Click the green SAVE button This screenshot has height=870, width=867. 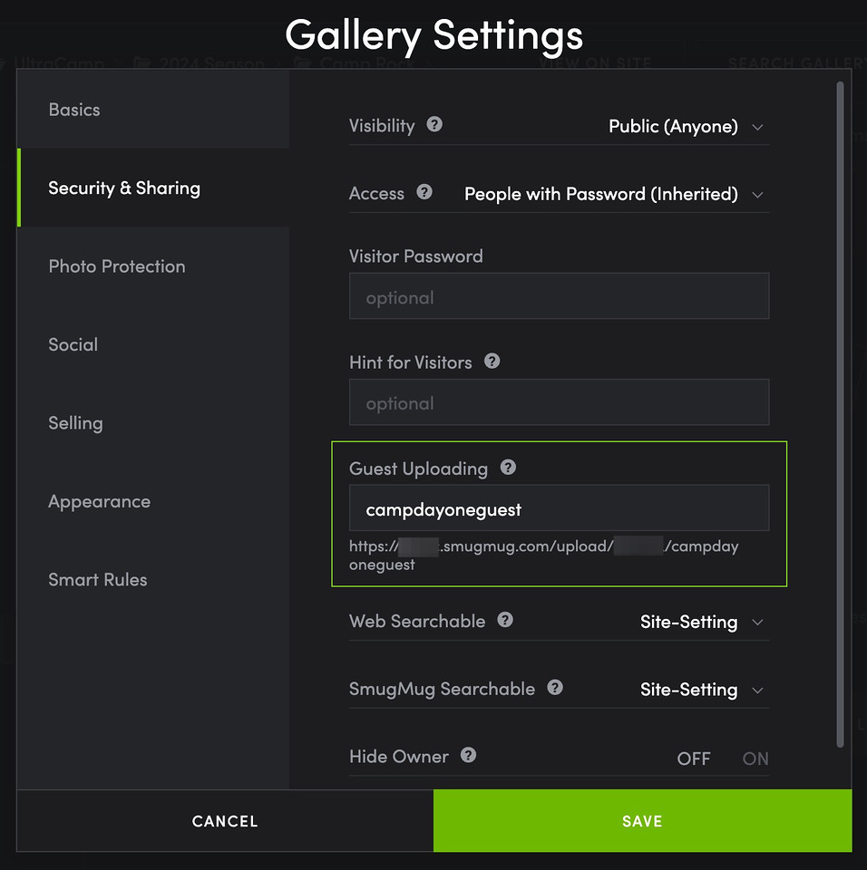point(643,821)
